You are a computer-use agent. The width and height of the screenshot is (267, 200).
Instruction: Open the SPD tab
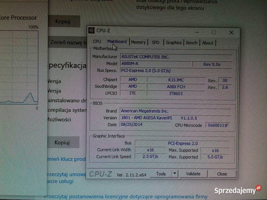[x=155, y=42]
